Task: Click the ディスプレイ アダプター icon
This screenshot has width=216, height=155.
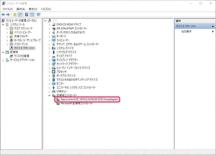Action: 54,60
